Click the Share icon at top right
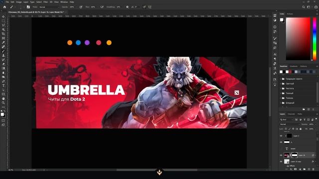This screenshot has width=319, height=179. (x=316, y=7)
